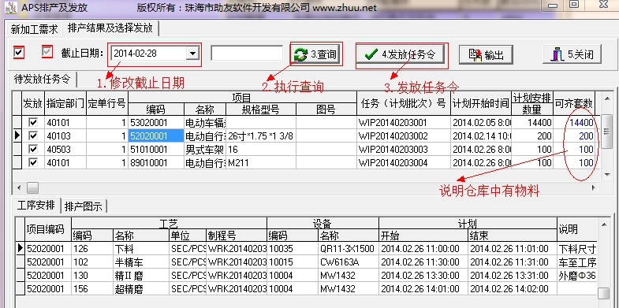The width and height of the screenshot is (619, 308).
Task: Select the process row 下料
Action: 306,249
